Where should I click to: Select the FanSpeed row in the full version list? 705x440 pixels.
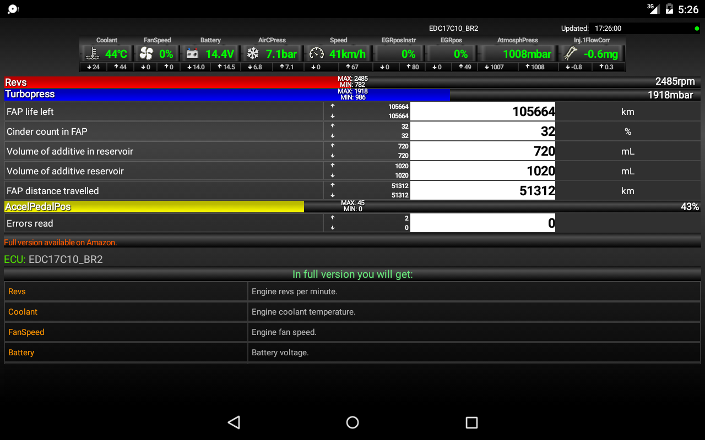(x=352, y=332)
